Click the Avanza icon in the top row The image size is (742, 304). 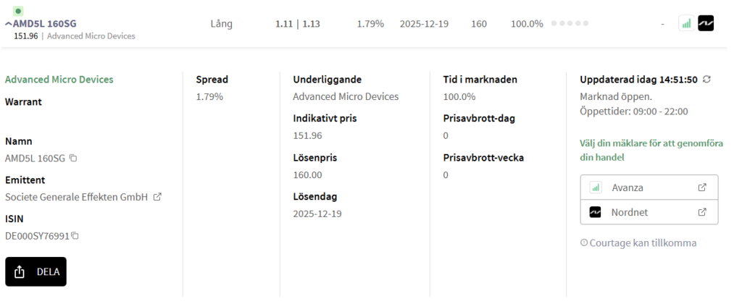point(686,23)
